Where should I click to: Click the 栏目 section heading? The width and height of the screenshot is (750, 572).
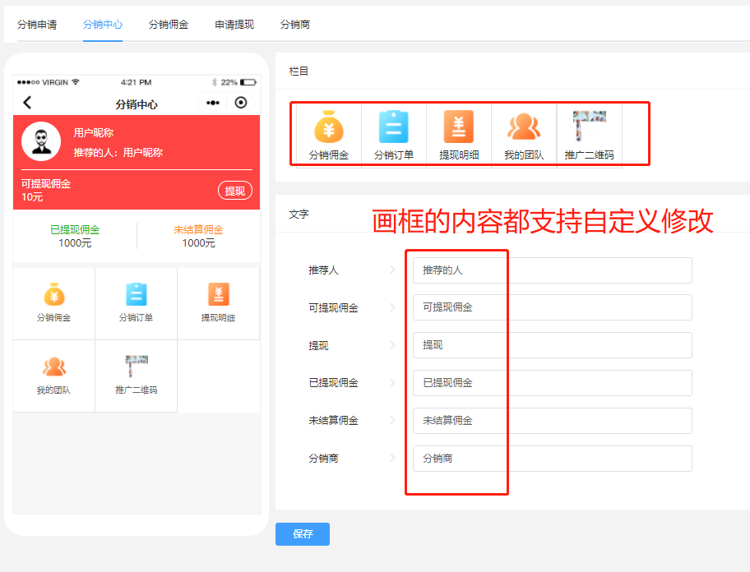299,71
